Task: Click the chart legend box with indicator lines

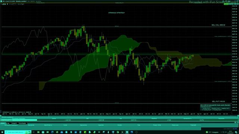Action: pyautogui.click(x=215, y=108)
